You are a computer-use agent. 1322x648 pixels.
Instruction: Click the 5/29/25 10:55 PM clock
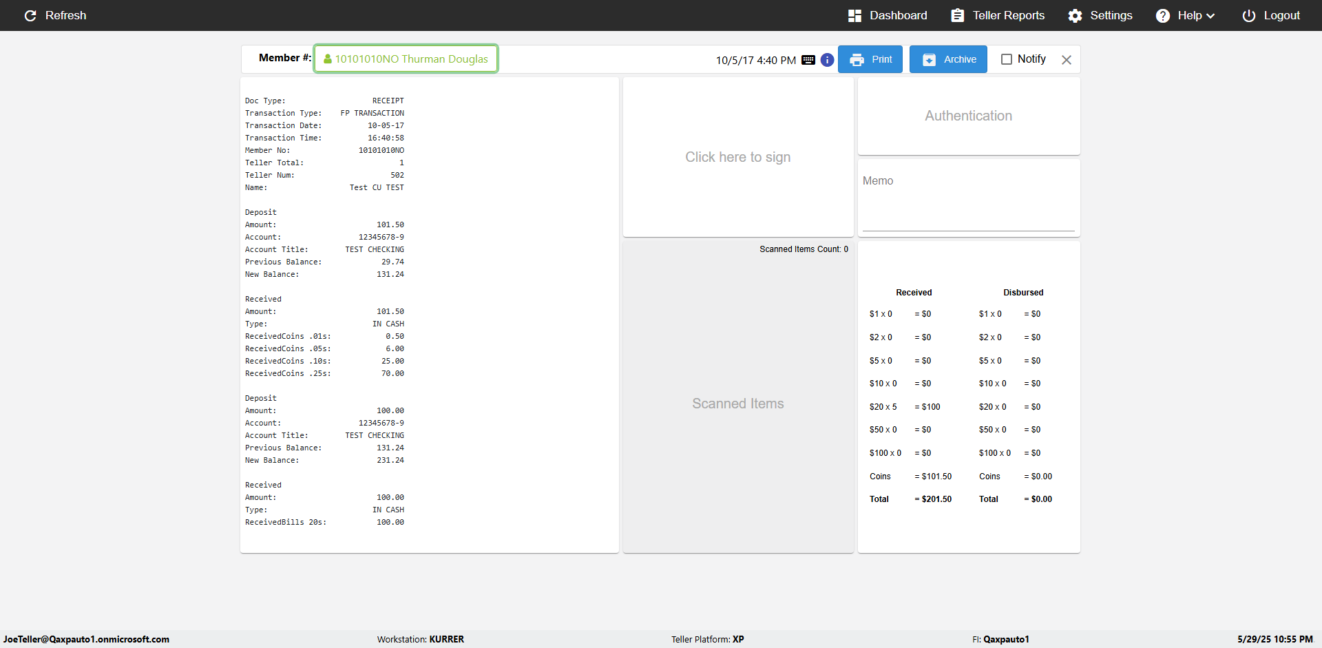click(1274, 639)
